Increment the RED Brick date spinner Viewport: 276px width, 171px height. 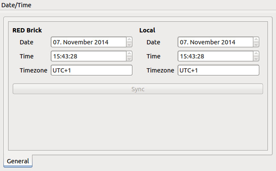pyautogui.click(x=129, y=40)
